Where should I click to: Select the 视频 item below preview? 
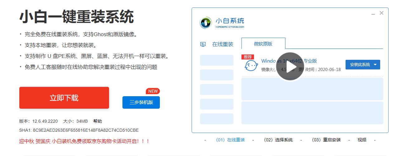point(362,140)
